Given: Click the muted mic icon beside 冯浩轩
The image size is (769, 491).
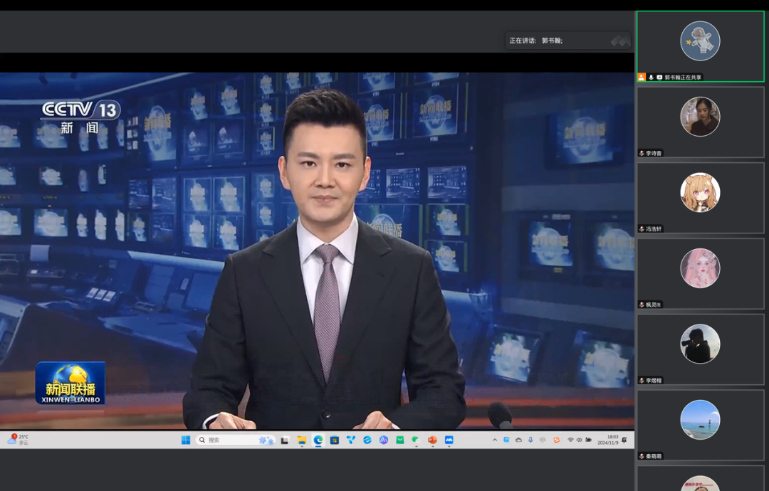Looking at the screenshot, I should (642, 229).
